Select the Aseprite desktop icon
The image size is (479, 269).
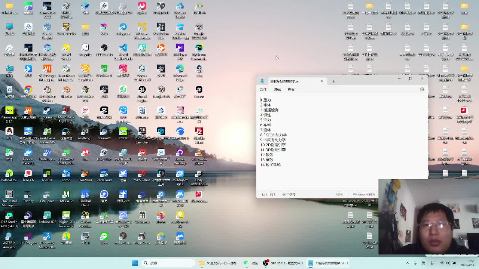click(85, 50)
